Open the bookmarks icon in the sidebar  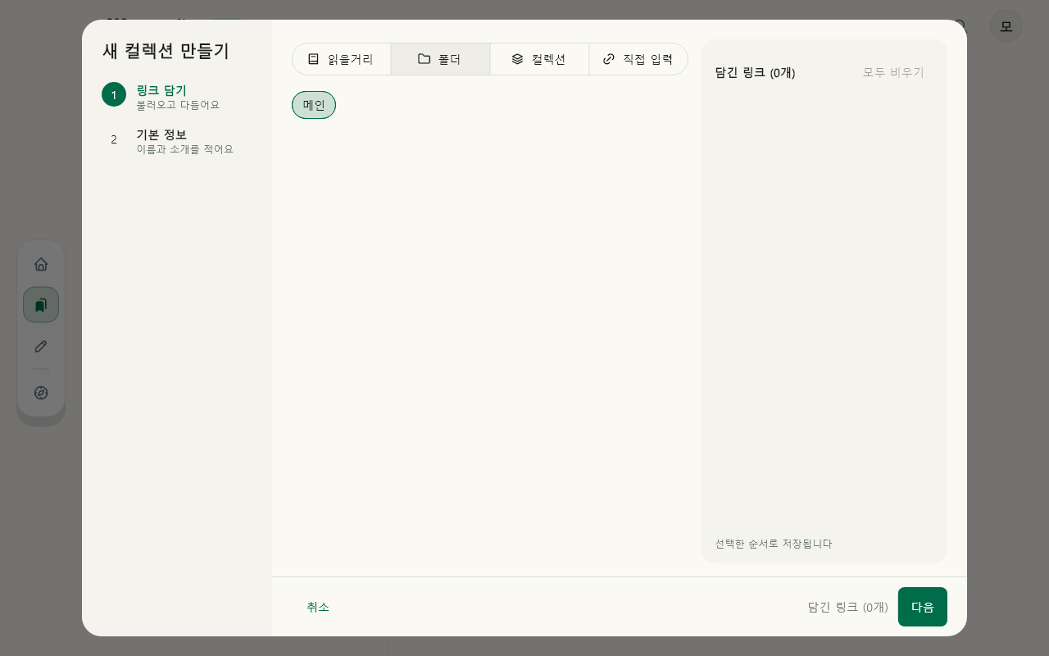click(x=41, y=305)
